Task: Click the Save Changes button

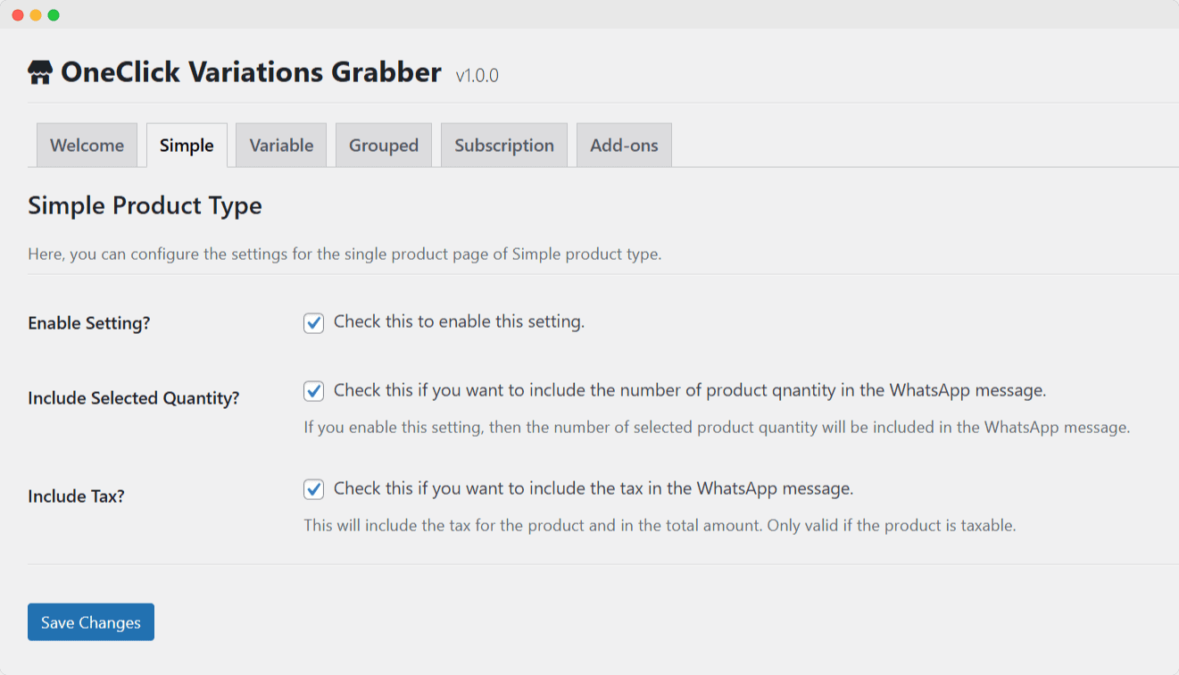Action: click(90, 621)
